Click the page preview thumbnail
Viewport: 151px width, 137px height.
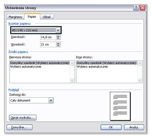tap(120, 106)
